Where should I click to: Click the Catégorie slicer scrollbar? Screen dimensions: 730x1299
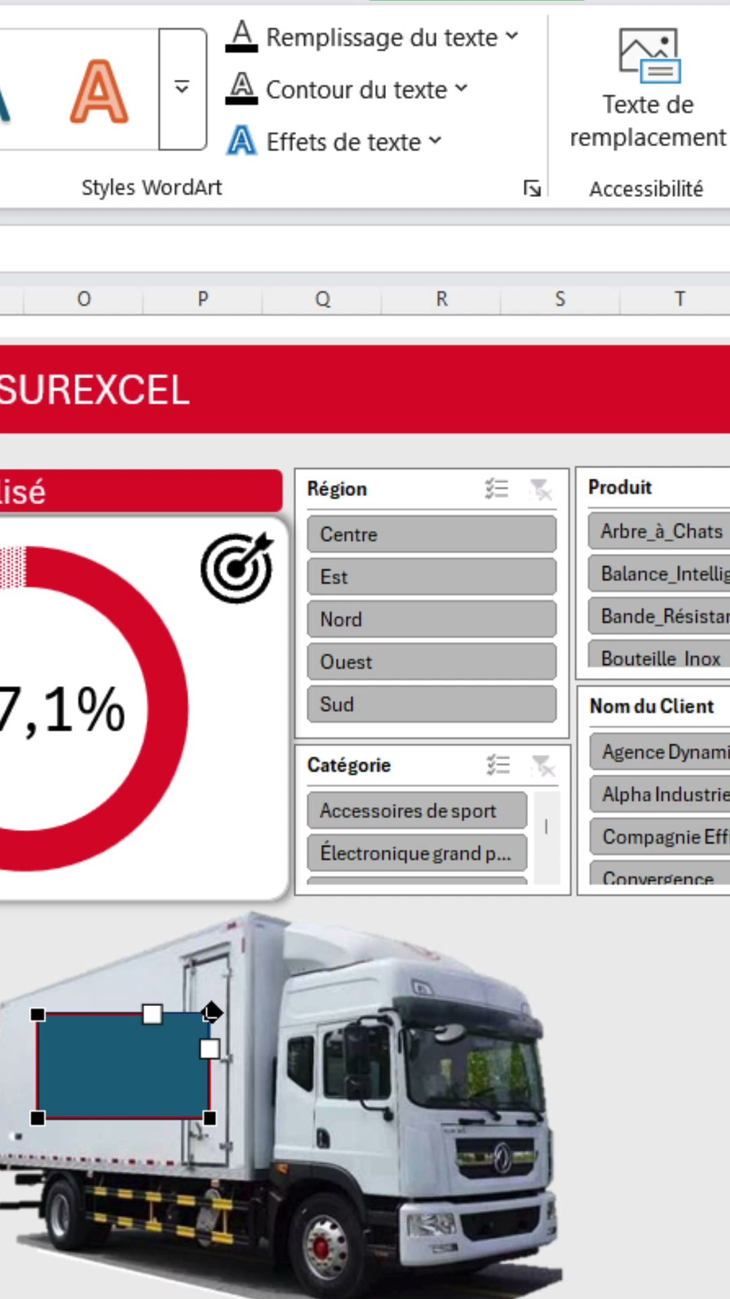pos(546,838)
